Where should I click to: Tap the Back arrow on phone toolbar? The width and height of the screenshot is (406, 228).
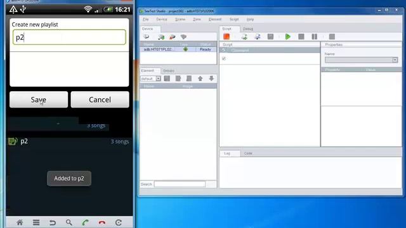[x=53, y=222]
